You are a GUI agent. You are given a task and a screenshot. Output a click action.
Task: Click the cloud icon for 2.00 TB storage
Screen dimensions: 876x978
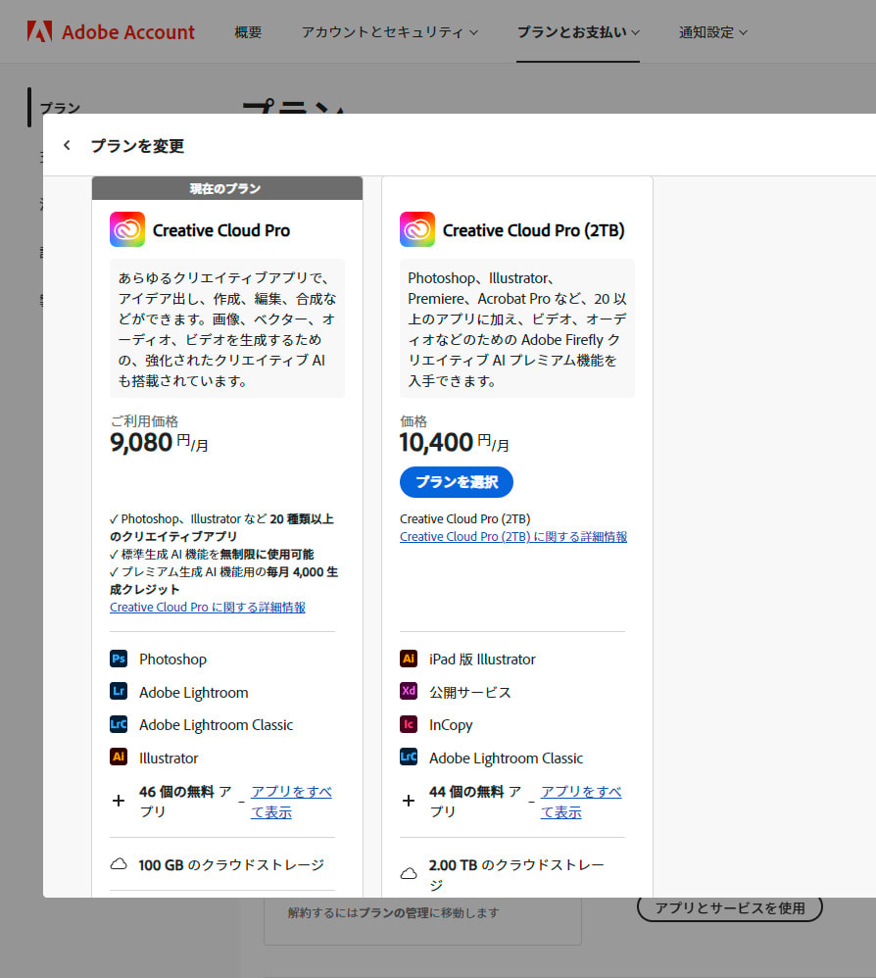click(x=409, y=874)
